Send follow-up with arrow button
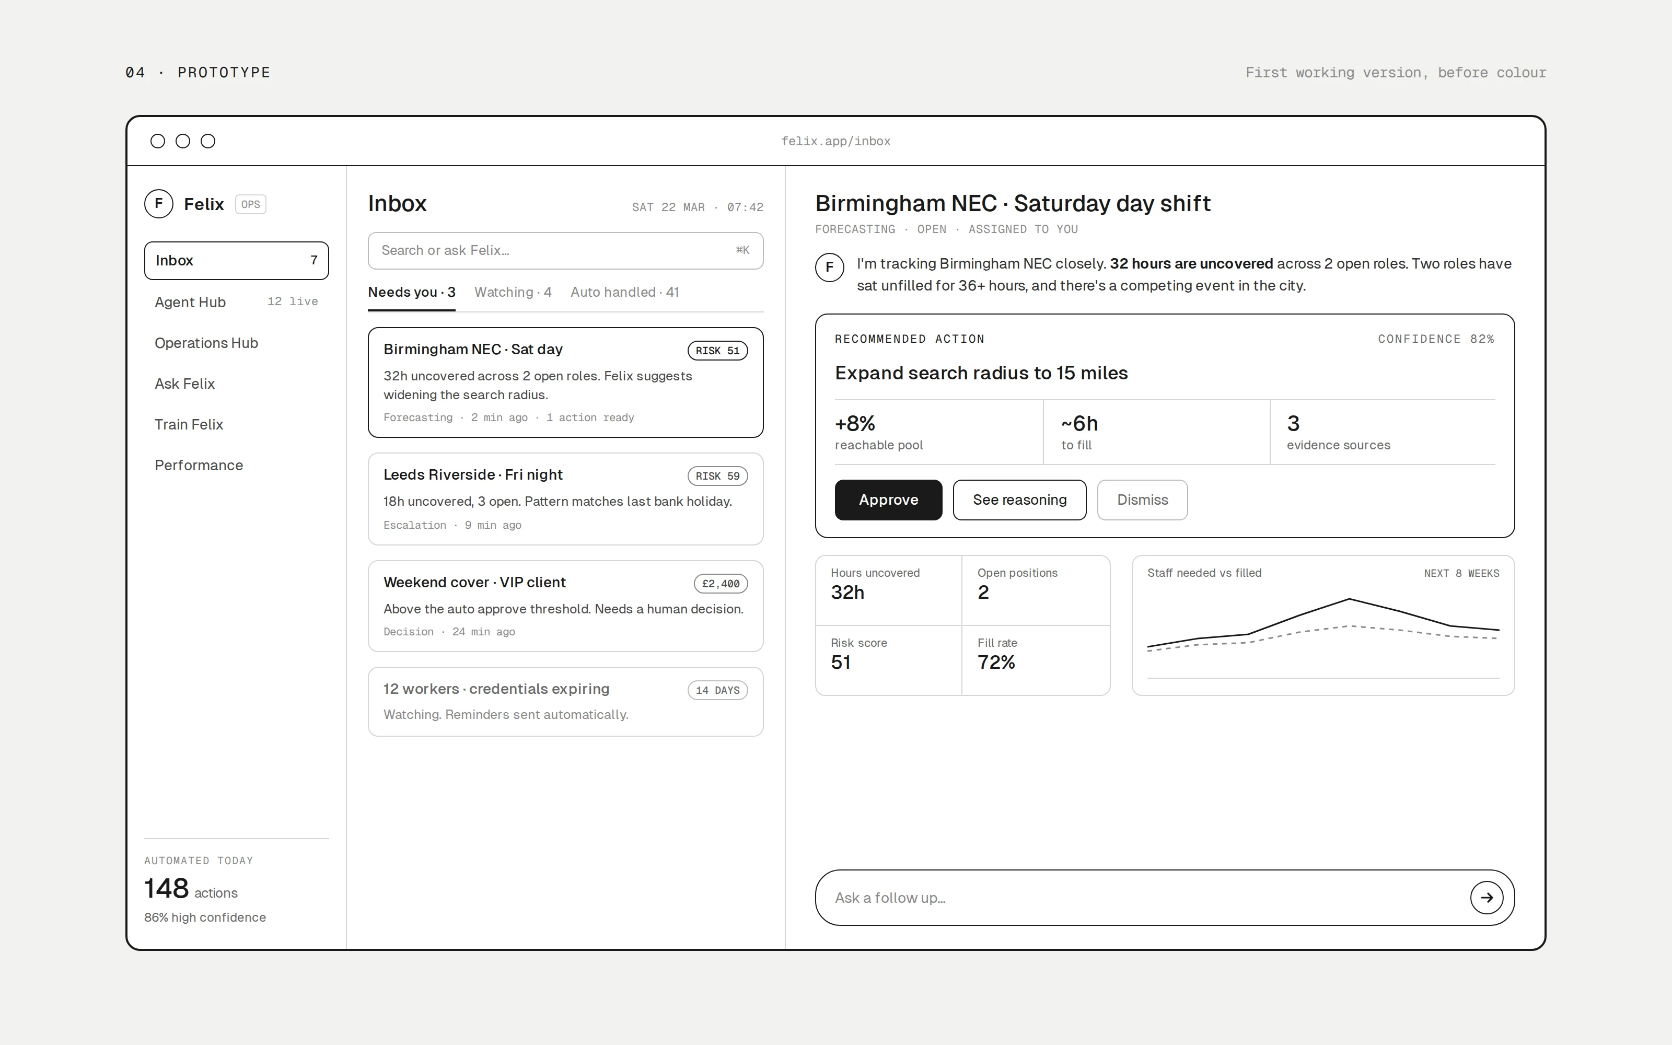1672x1045 pixels. (1486, 897)
